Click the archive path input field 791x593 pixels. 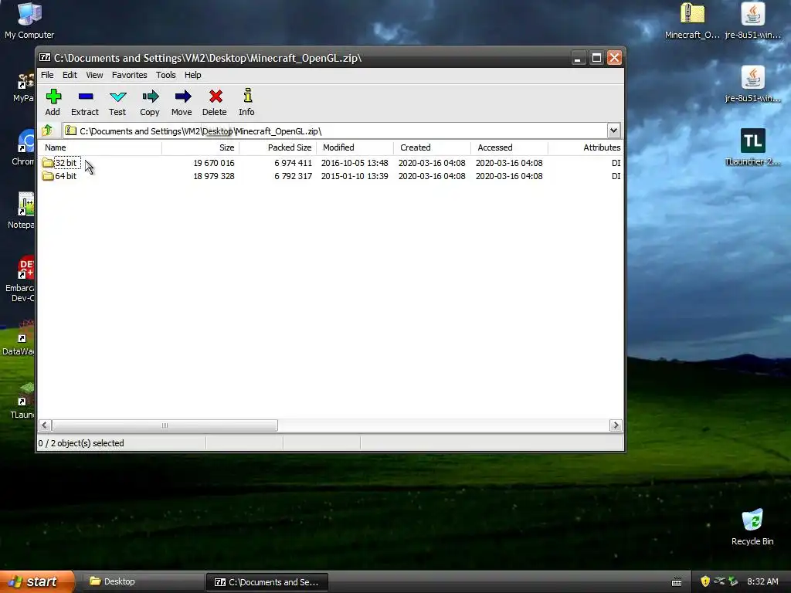point(335,130)
